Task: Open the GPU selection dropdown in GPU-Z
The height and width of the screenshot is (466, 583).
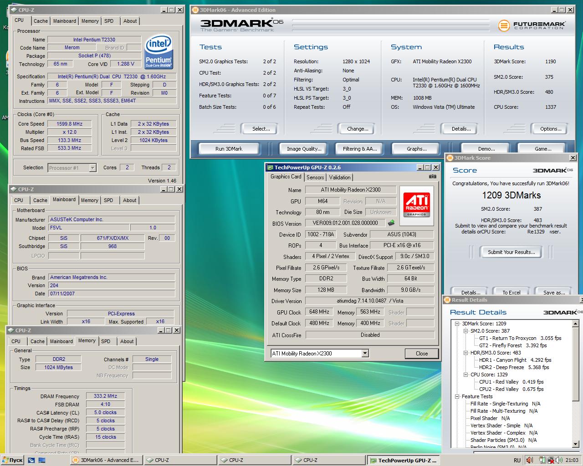Action: point(365,353)
